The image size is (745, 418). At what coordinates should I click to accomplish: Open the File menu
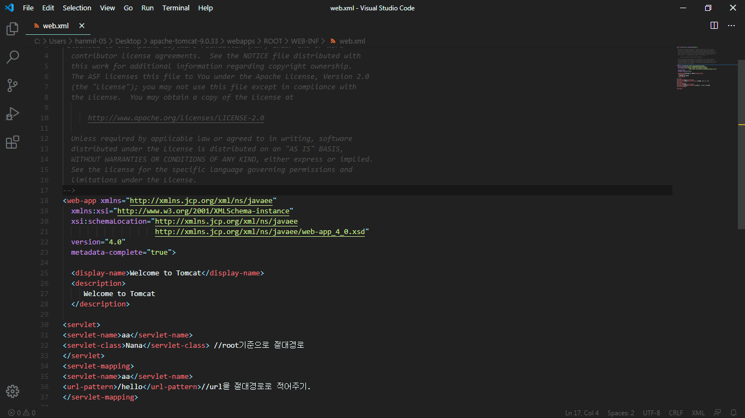[x=28, y=8]
